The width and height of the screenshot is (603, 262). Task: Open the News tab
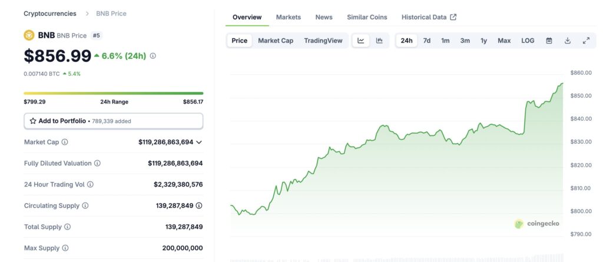click(324, 17)
